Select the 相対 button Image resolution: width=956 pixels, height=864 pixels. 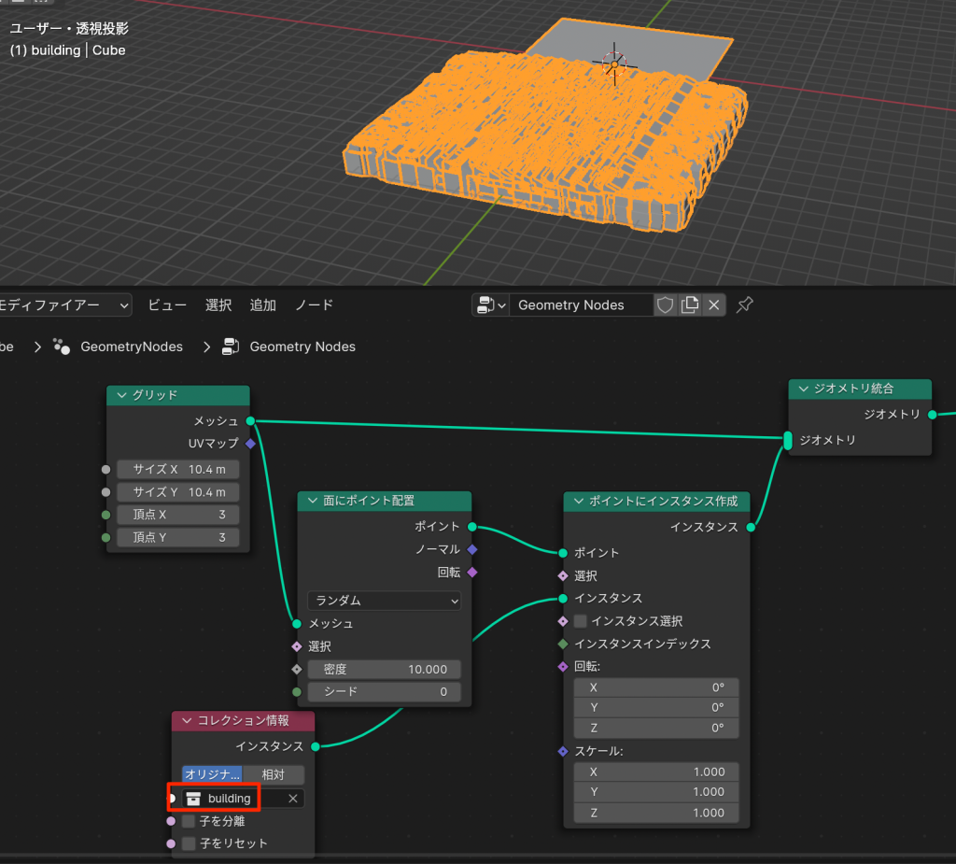(x=273, y=775)
